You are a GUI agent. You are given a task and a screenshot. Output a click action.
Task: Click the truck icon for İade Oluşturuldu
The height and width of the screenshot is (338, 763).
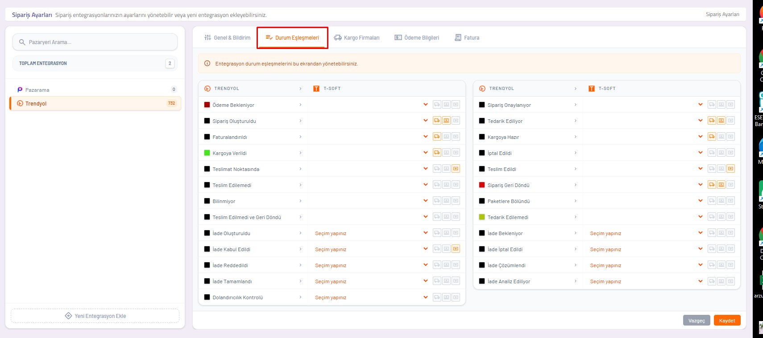point(437,233)
